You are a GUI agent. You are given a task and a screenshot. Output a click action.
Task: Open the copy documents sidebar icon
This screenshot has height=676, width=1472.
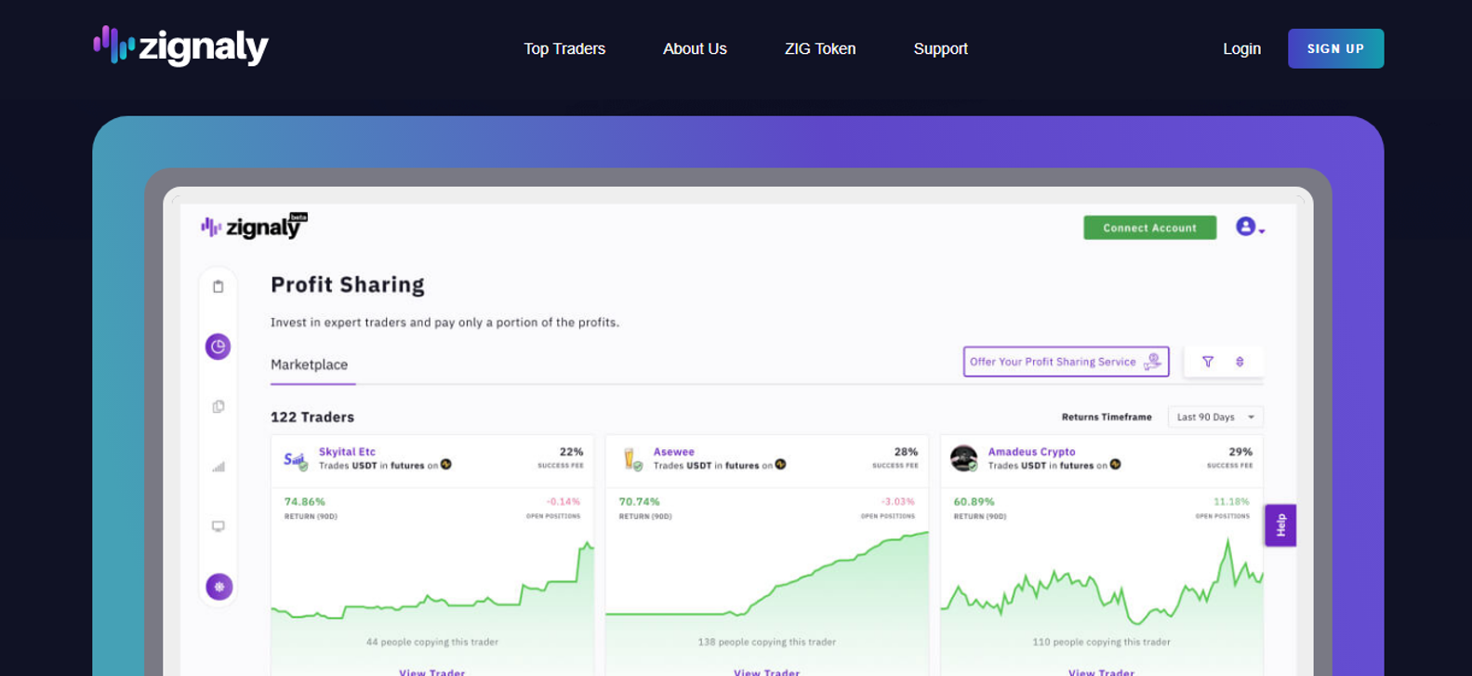219,406
